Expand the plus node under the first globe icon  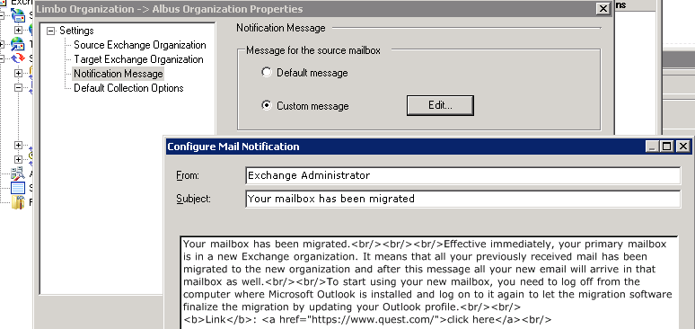[x=18, y=30]
